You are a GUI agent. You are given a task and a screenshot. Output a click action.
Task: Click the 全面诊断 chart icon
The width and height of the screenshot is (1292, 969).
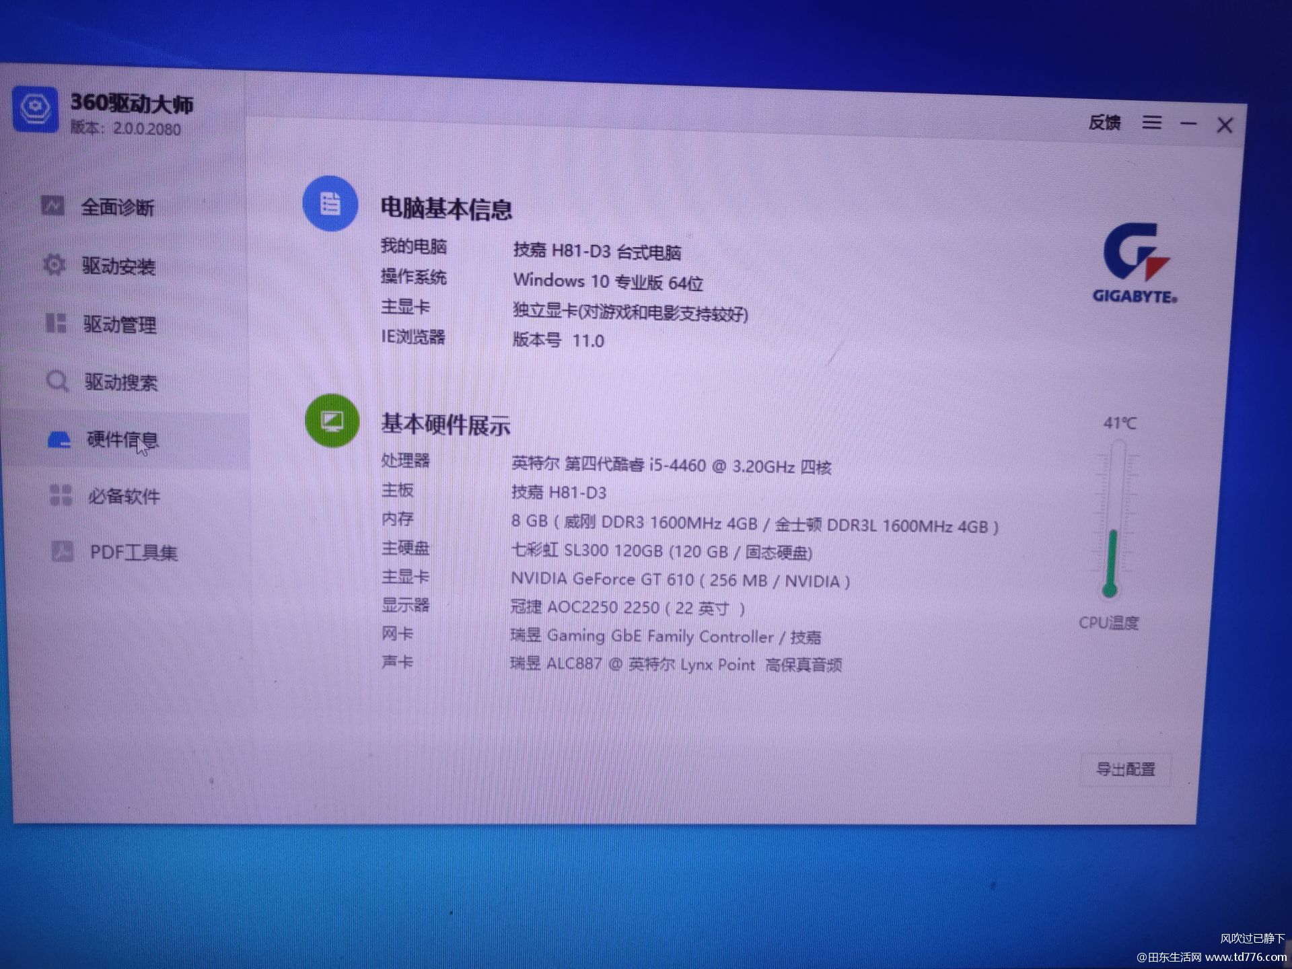[52, 206]
